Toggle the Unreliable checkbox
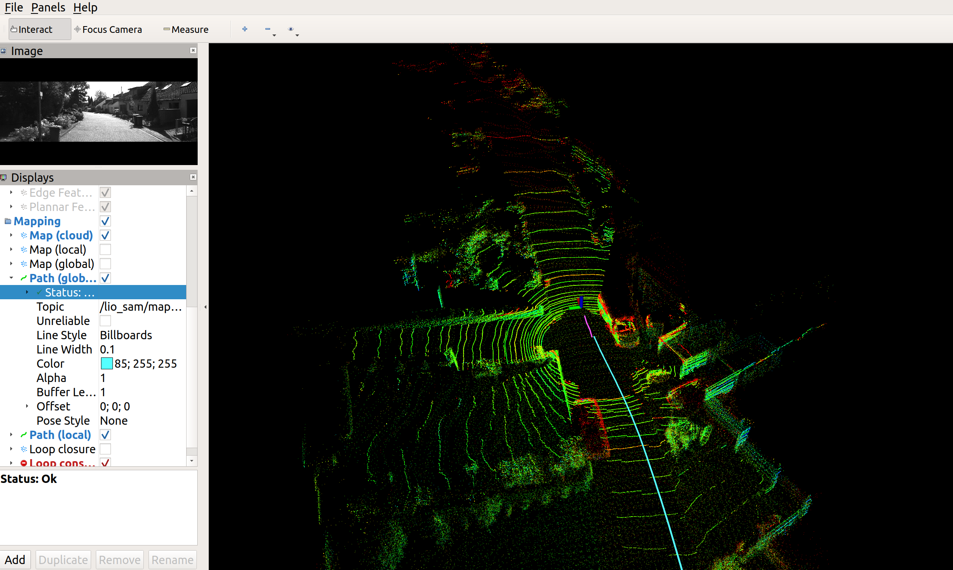 [x=105, y=321]
